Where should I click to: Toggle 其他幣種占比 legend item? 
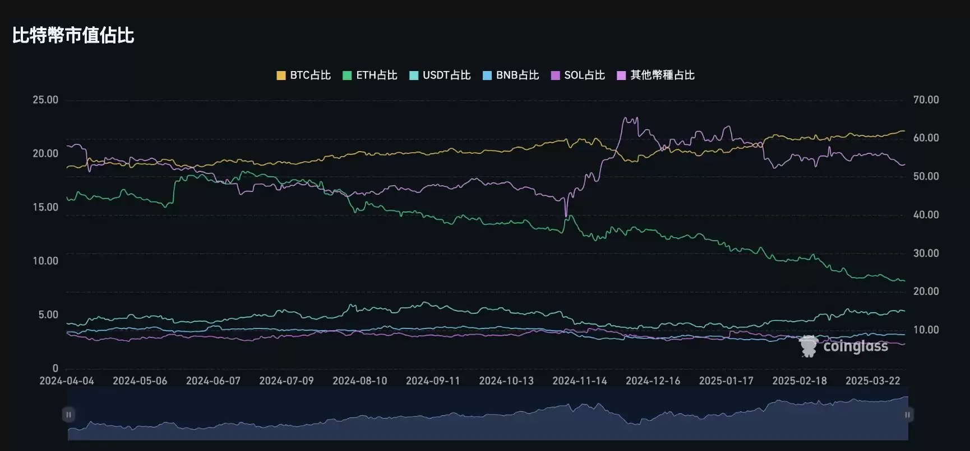click(655, 76)
